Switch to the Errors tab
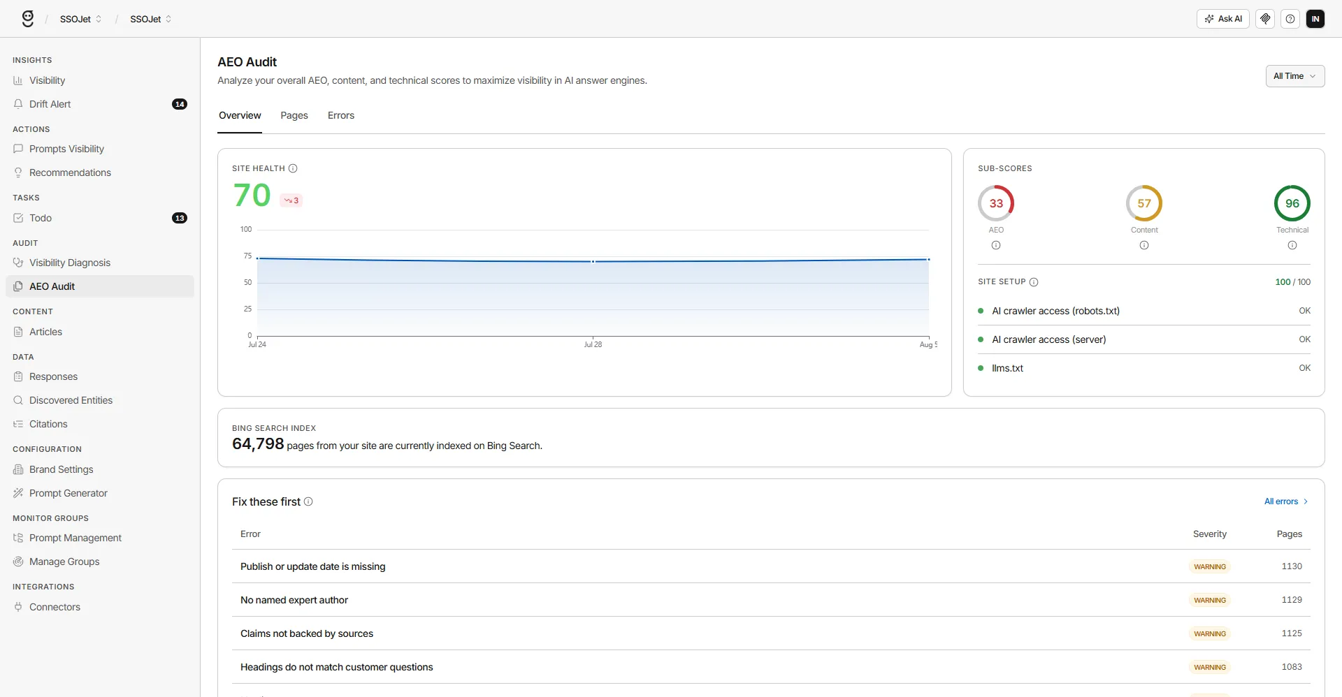The width and height of the screenshot is (1342, 697). click(341, 116)
